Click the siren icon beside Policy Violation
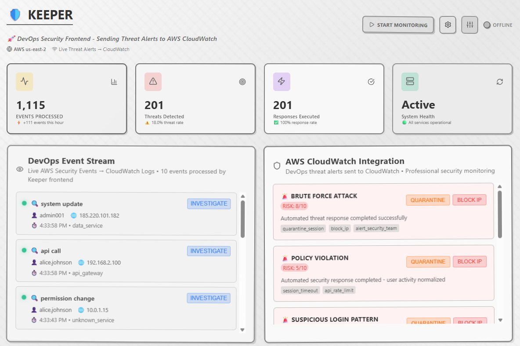 [x=285, y=258]
